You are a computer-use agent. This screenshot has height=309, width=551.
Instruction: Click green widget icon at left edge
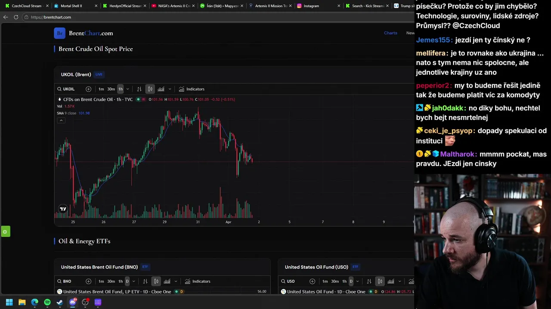5,232
